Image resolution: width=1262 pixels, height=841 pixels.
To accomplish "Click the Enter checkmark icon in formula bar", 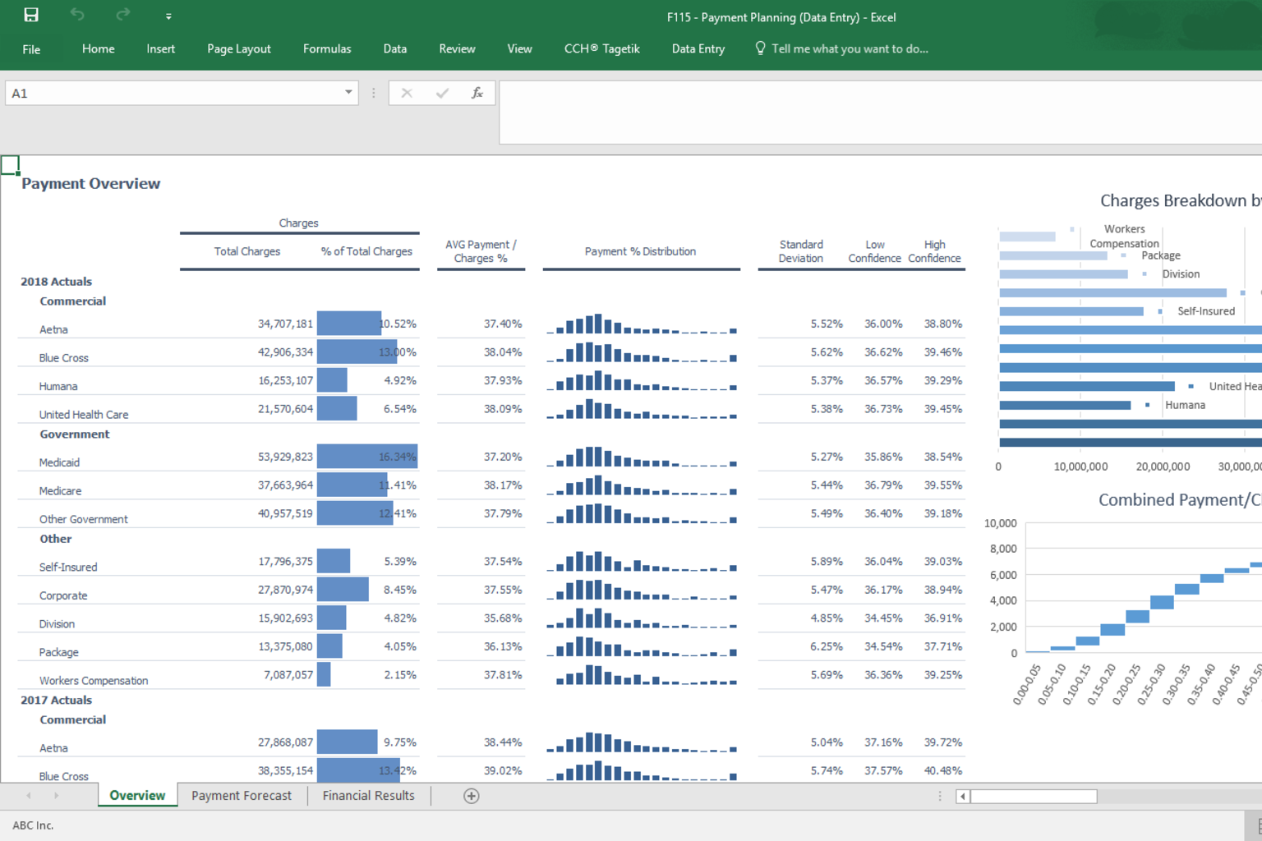I will (x=442, y=93).
